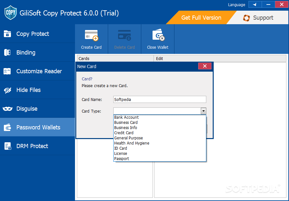Screen dimensions: 289x201
Task: Click the DRM Protect document-lock icon
Action: click(x=8, y=146)
